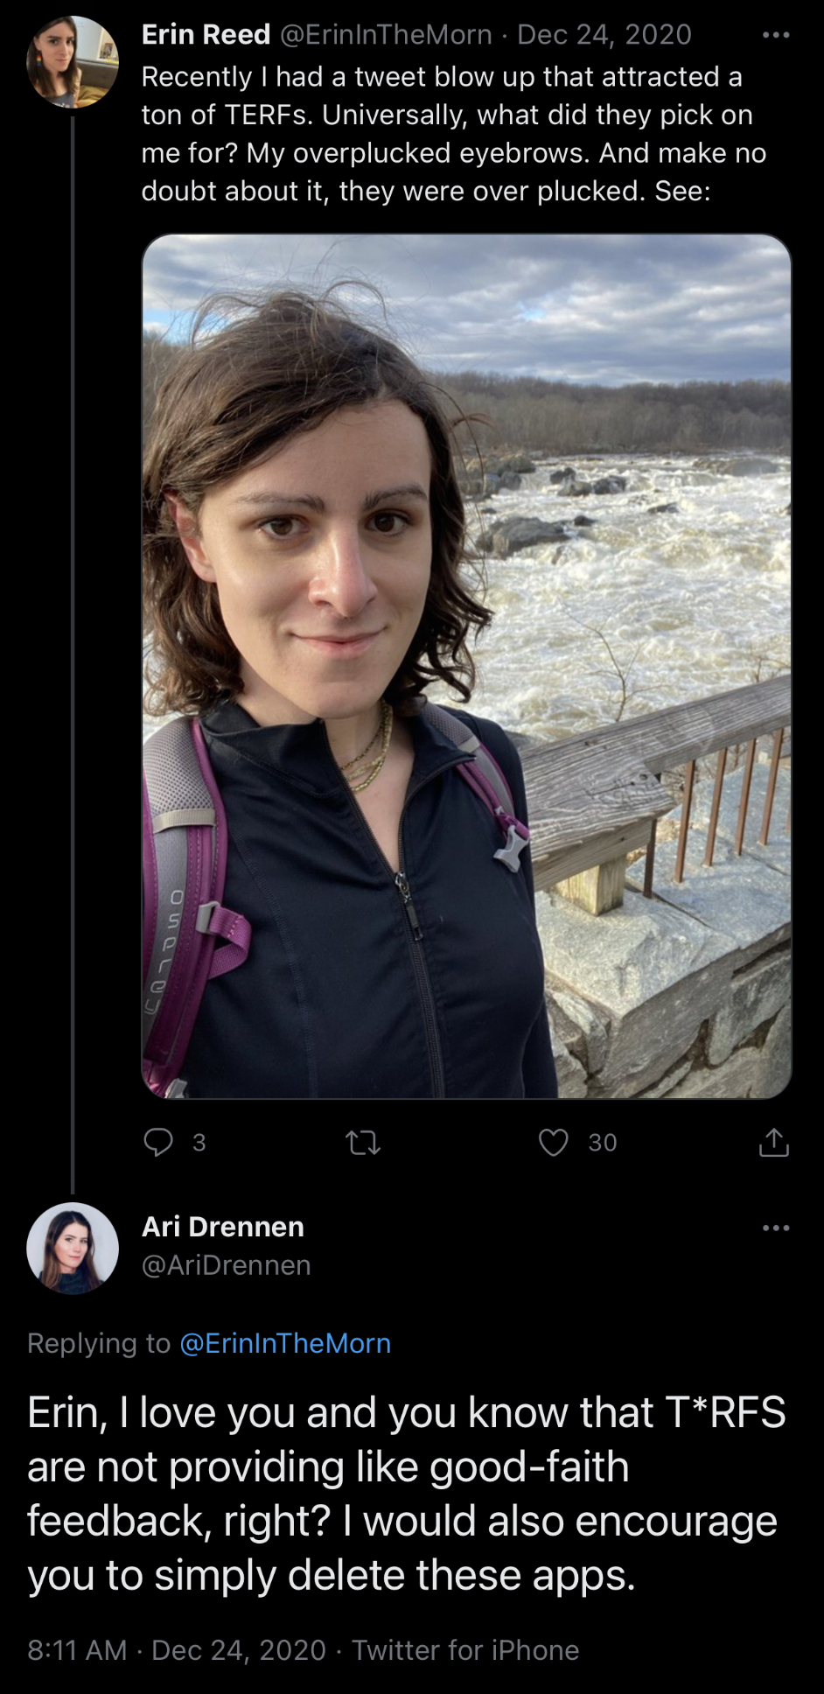This screenshot has height=1694, width=824.
Task: Tap the retweet arrows icon
Action: pos(363,1143)
